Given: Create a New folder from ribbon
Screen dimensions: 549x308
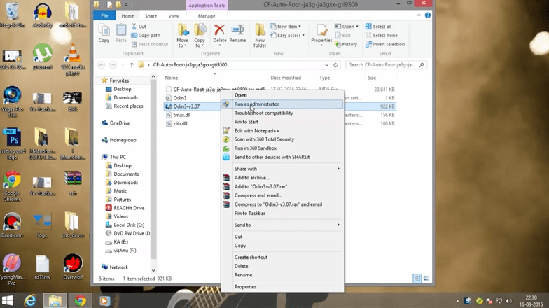Looking at the screenshot, I should pyautogui.click(x=260, y=35).
